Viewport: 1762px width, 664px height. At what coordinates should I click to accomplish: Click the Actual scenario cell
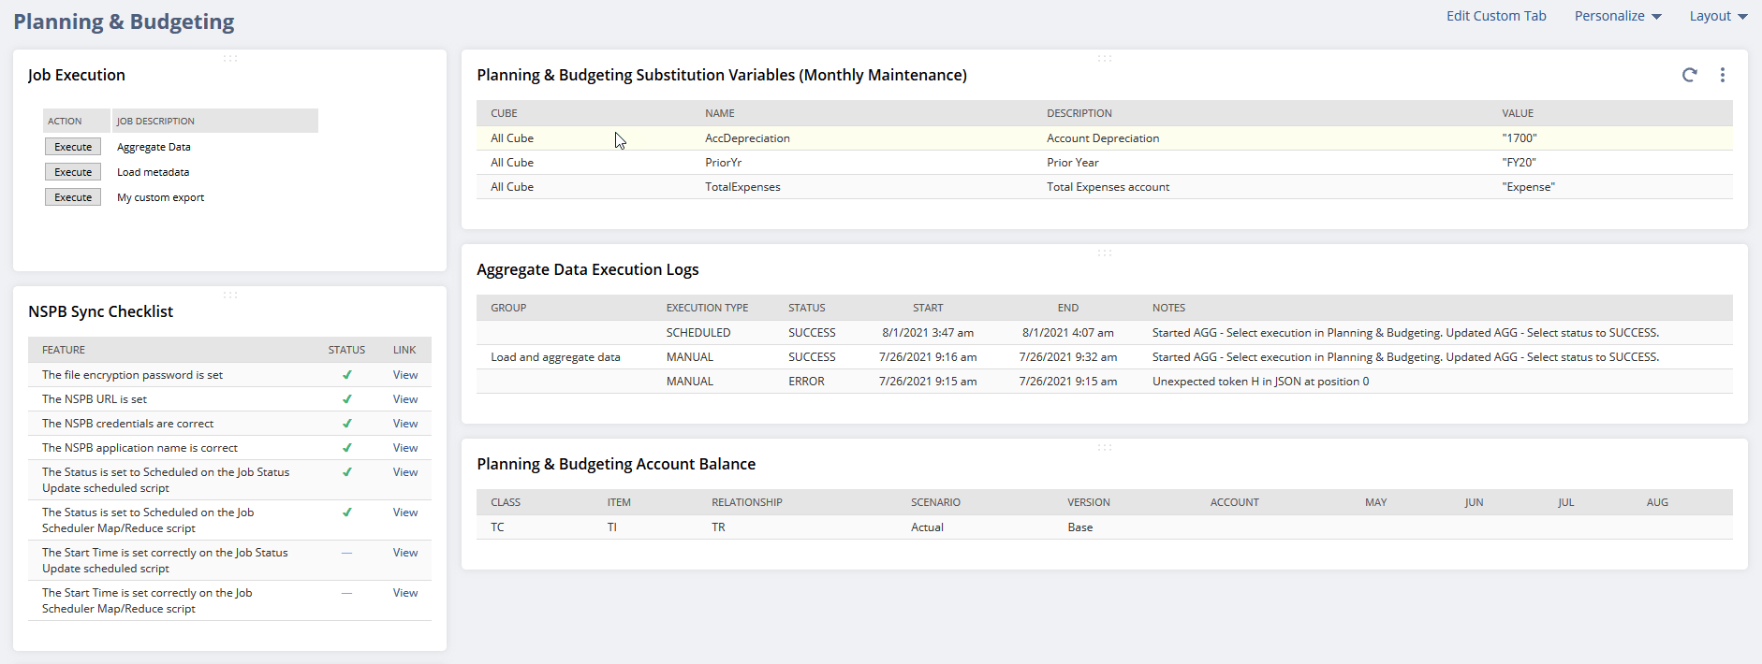[927, 527]
